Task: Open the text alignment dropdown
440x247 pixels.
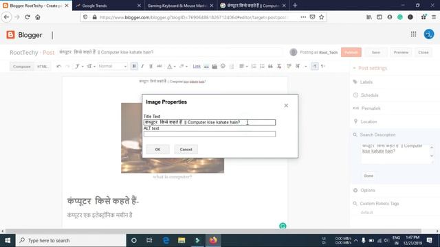Action: pyautogui.click(x=243, y=67)
